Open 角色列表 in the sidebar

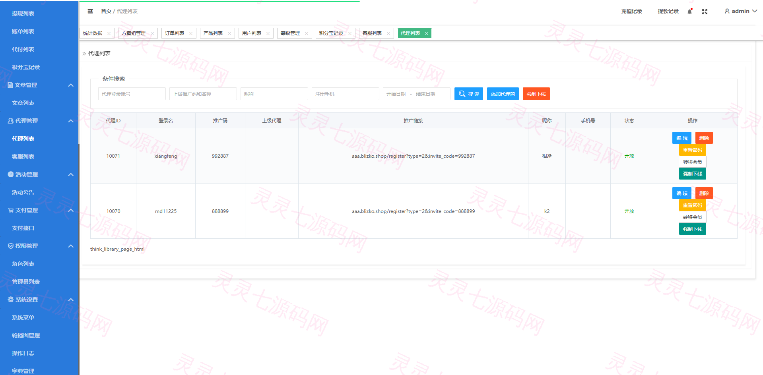[x=40, y=264]
